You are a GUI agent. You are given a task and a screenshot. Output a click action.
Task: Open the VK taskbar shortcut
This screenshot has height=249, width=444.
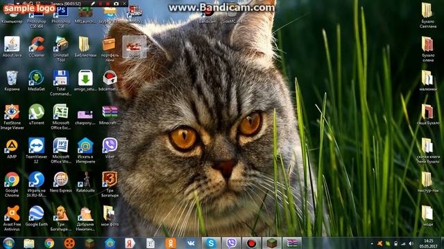(x=191, y=243)
